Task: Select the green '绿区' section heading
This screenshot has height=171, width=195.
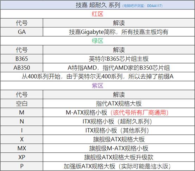Action: [97, 41]
